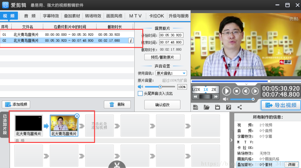
Task: Click 文件名 column header
Action: 27,27
